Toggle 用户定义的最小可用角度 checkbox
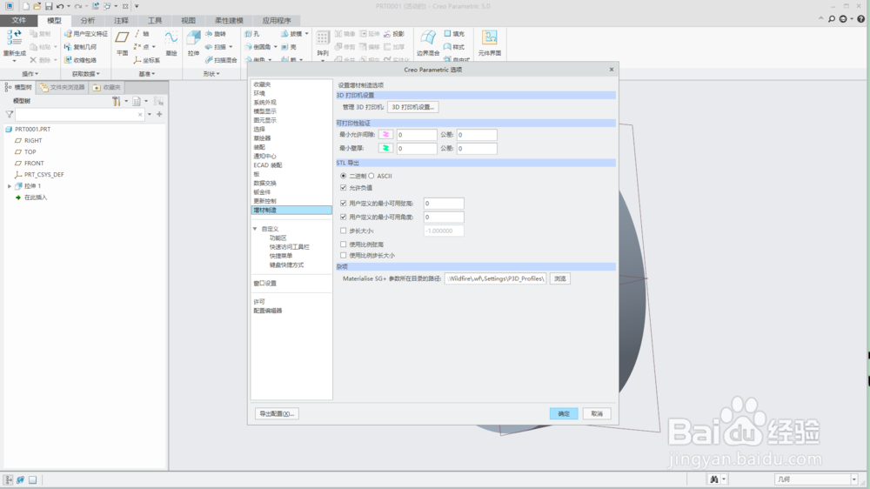Screen dimensions: 870x489 [344, 217]
